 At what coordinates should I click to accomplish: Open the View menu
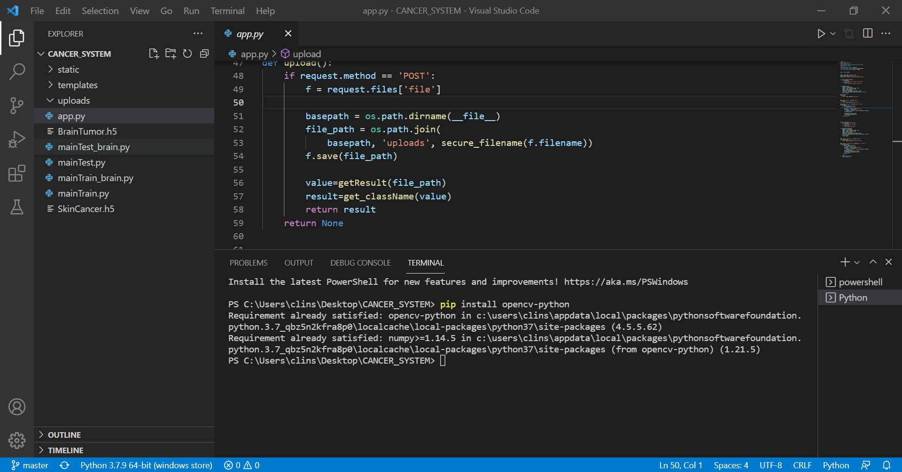pyautogui.click(x=140, y=10)
